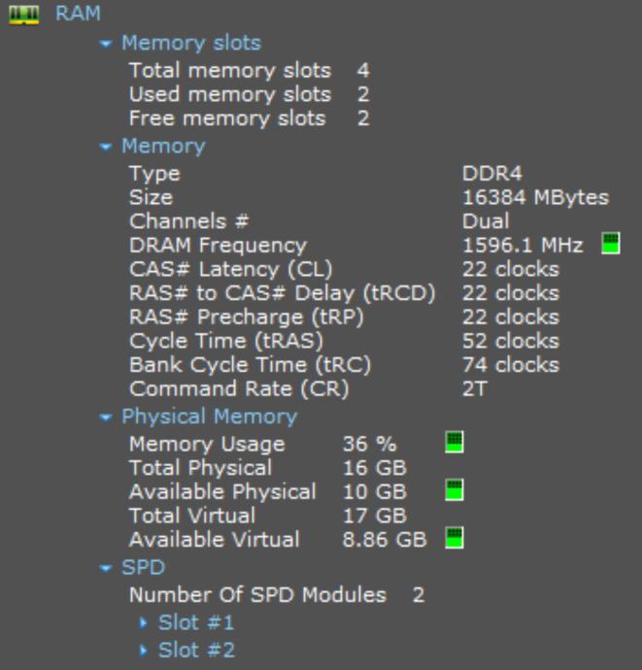Image resolution: width=642 pixels, height=670 pixels.
Task: Collapse the SPD section
Action: click(105, 567)
